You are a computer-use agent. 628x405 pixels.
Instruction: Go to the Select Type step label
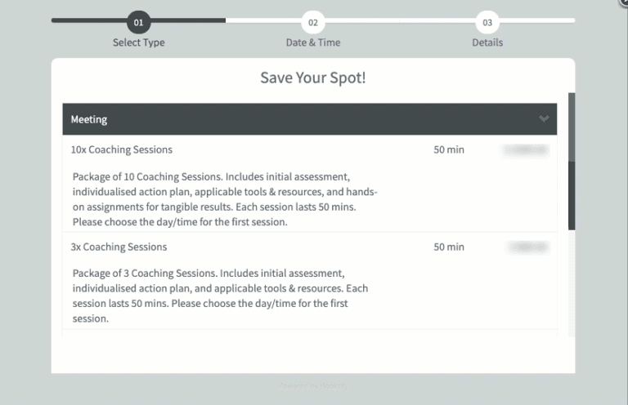(138, 42)
